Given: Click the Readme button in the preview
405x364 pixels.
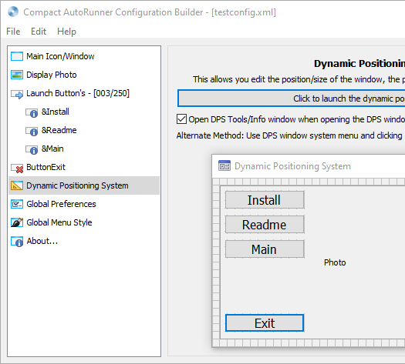Looking at the screenshot, I should 265,225.
